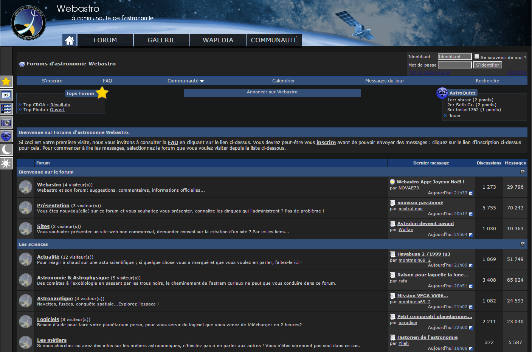Viewport: 532px width, 352px height.
Task: Open the blue smiley sidebar icon
Action: [x=6, y=136]
